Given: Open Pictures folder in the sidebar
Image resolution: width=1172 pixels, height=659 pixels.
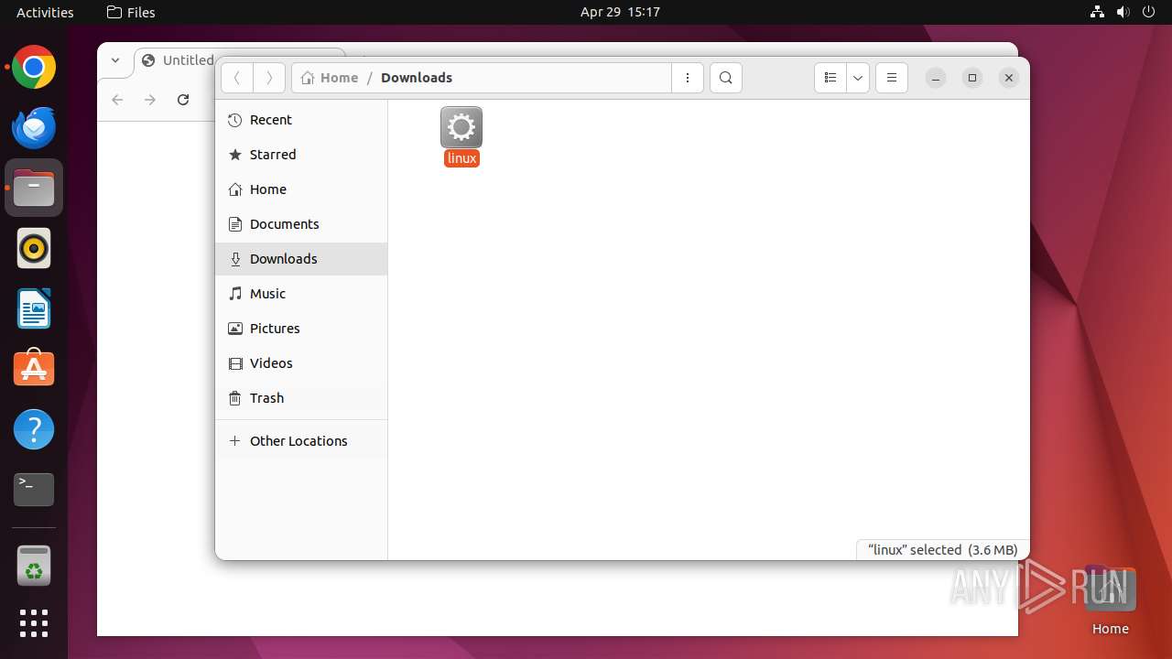Looking at the screenshot, I should tap(301, 329).
